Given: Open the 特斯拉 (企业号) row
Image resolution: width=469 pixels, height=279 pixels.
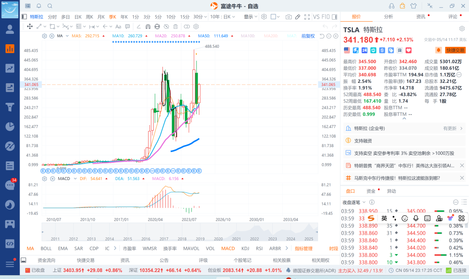Looking at the screenshot, I should (x=404, y=128).
